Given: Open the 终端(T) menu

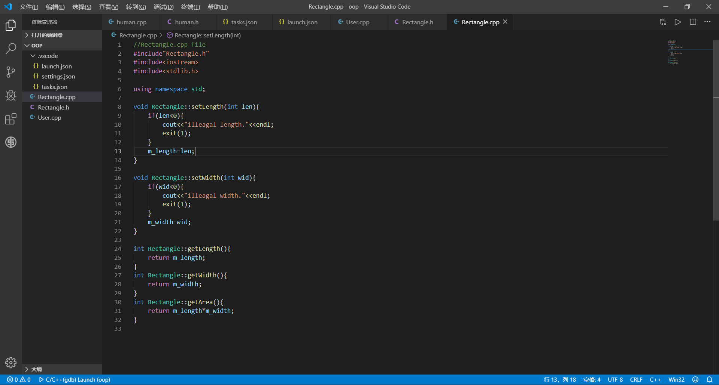Looking at the screenshot, I should 190,7.
